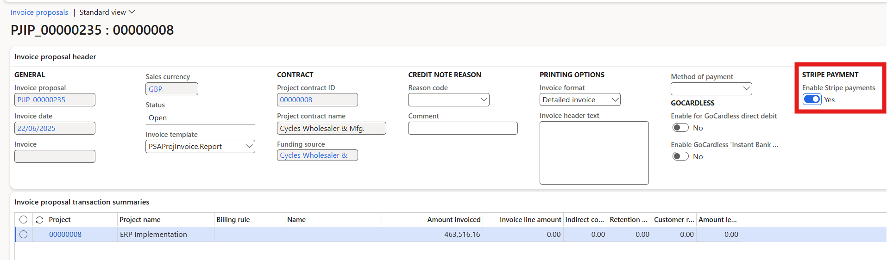Click the grid refresh icon
This screenshot has width=887, height=260.
[40, 220]
